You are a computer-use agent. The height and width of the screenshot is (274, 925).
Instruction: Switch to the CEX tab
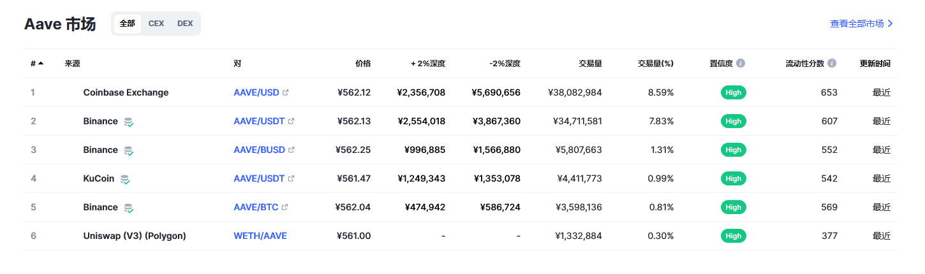tap(156, 24)
